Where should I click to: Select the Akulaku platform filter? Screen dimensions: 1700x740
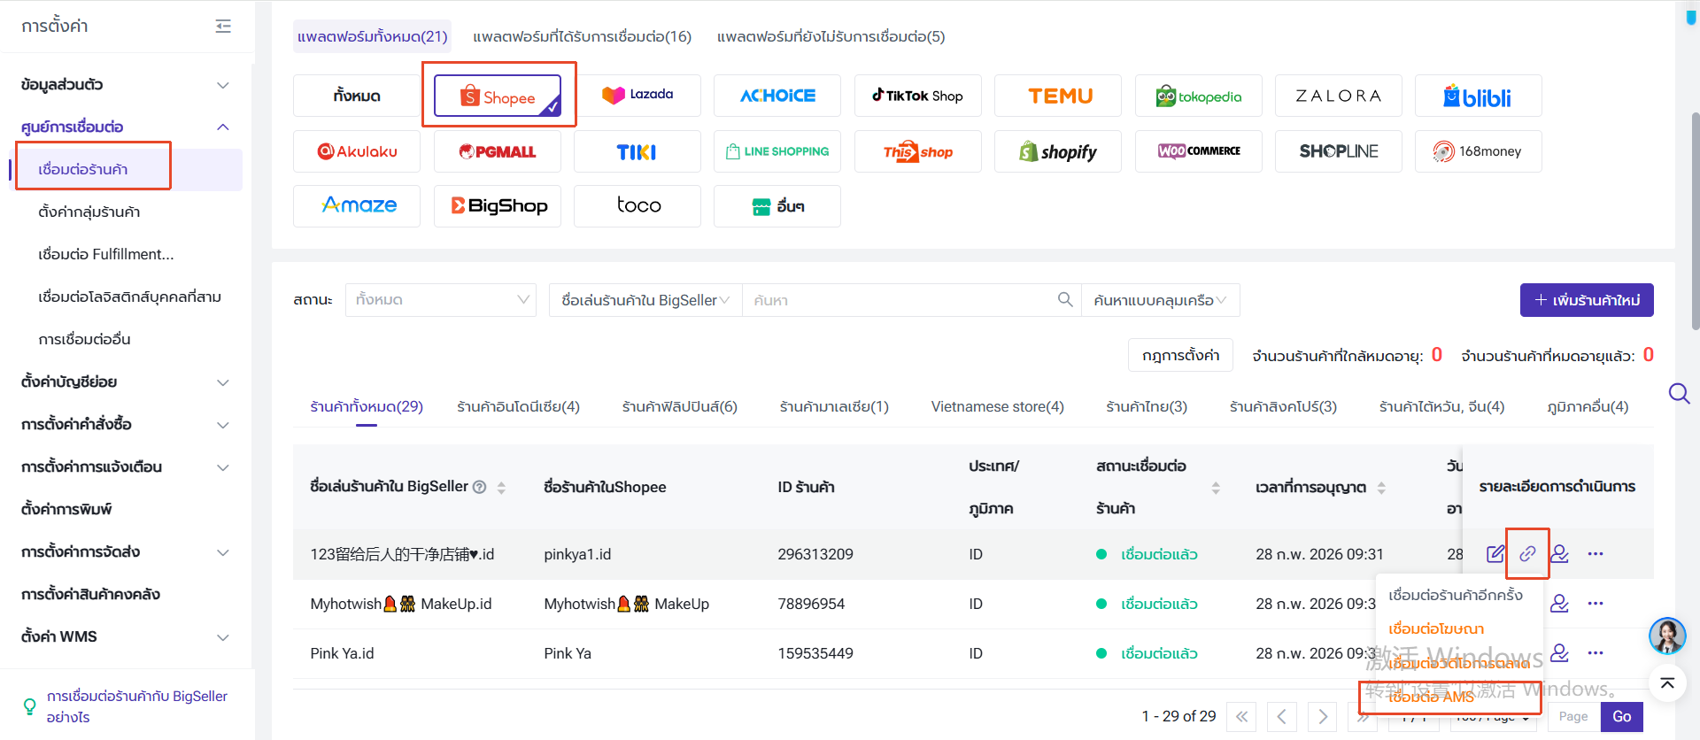tap(357, 151)
